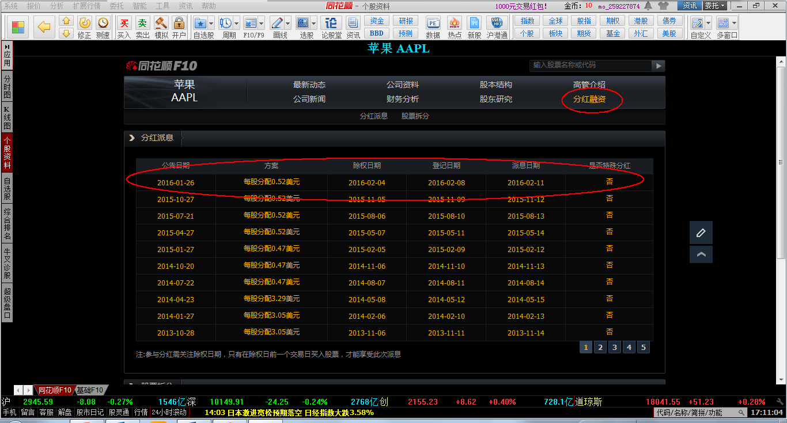Open the 公司资料 navigation link
Viewport: 787px width, 423px height.
403,85
